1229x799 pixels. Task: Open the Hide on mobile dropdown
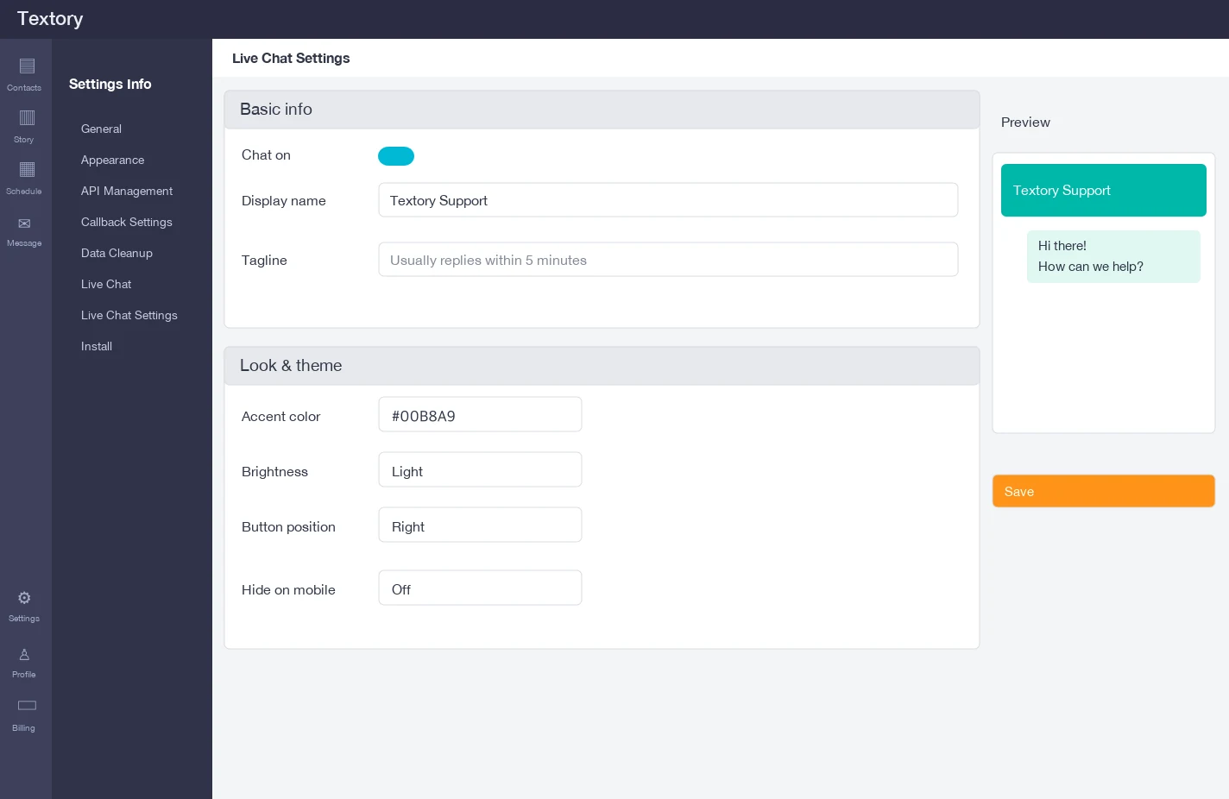pyautogui.click(x=480, y=588)
